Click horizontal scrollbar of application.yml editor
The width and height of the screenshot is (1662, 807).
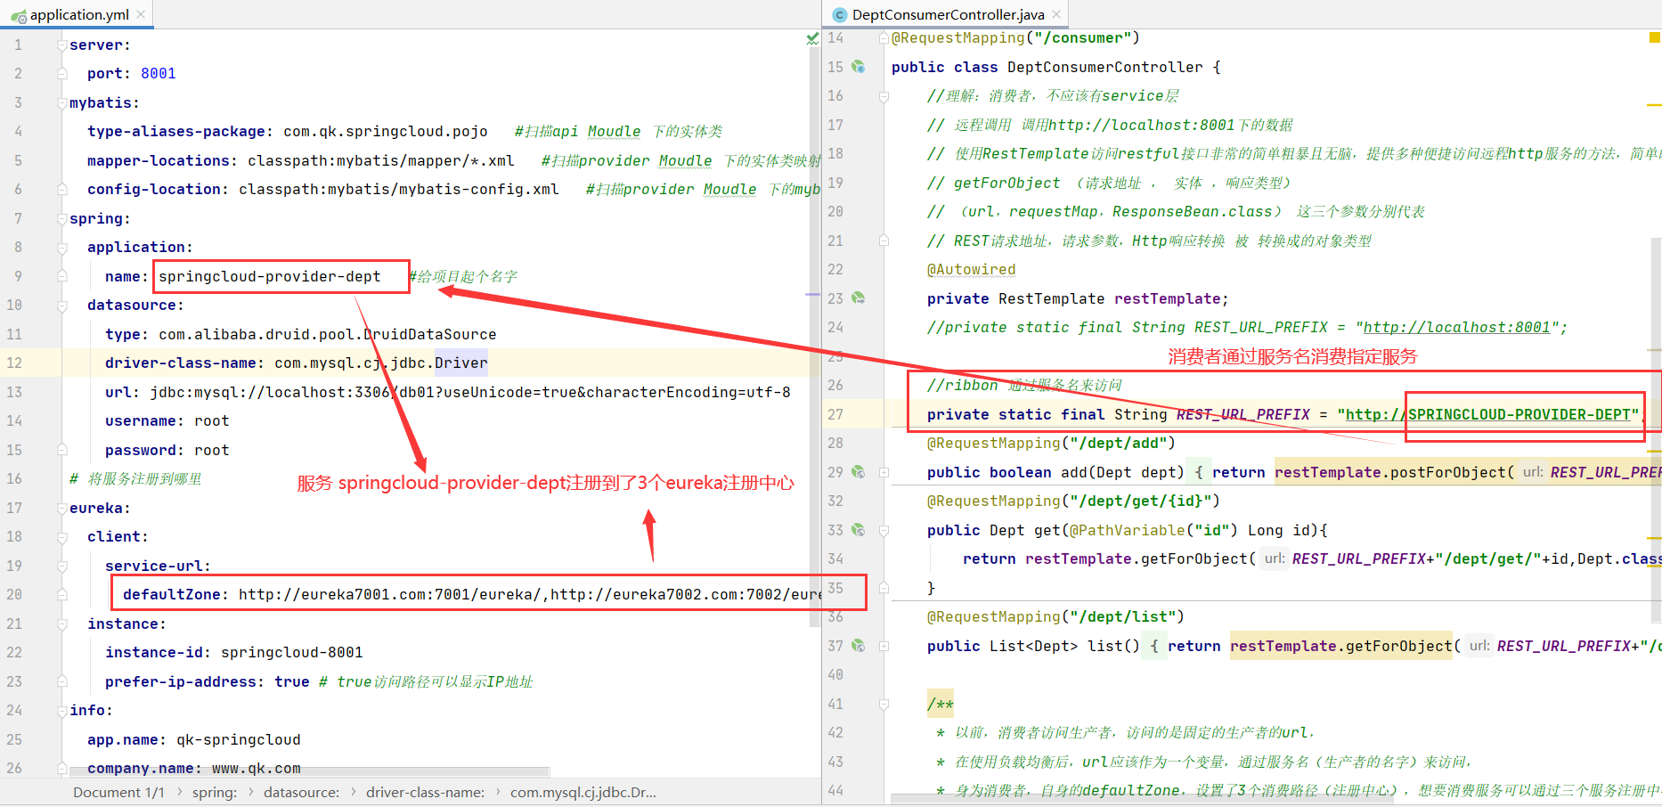click(307, 771)
